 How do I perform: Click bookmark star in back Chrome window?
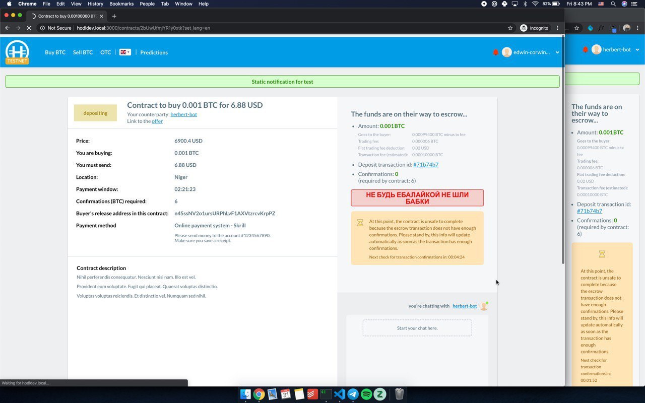tap(577, 28)
